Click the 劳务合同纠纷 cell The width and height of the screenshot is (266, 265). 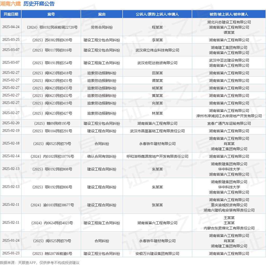click(x=102, y=27)
